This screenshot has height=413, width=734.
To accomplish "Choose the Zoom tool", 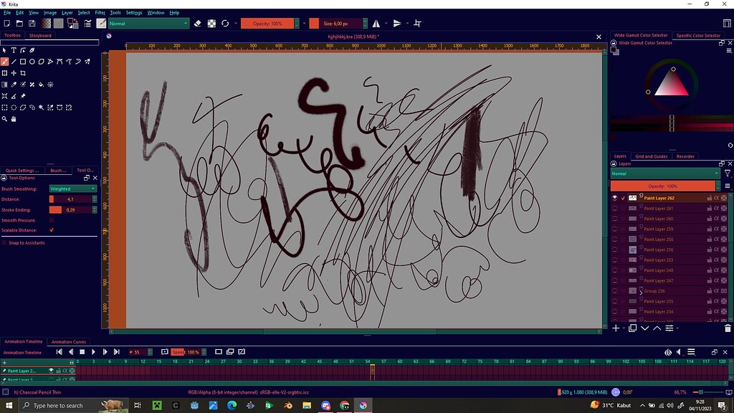I will [4, 118].
